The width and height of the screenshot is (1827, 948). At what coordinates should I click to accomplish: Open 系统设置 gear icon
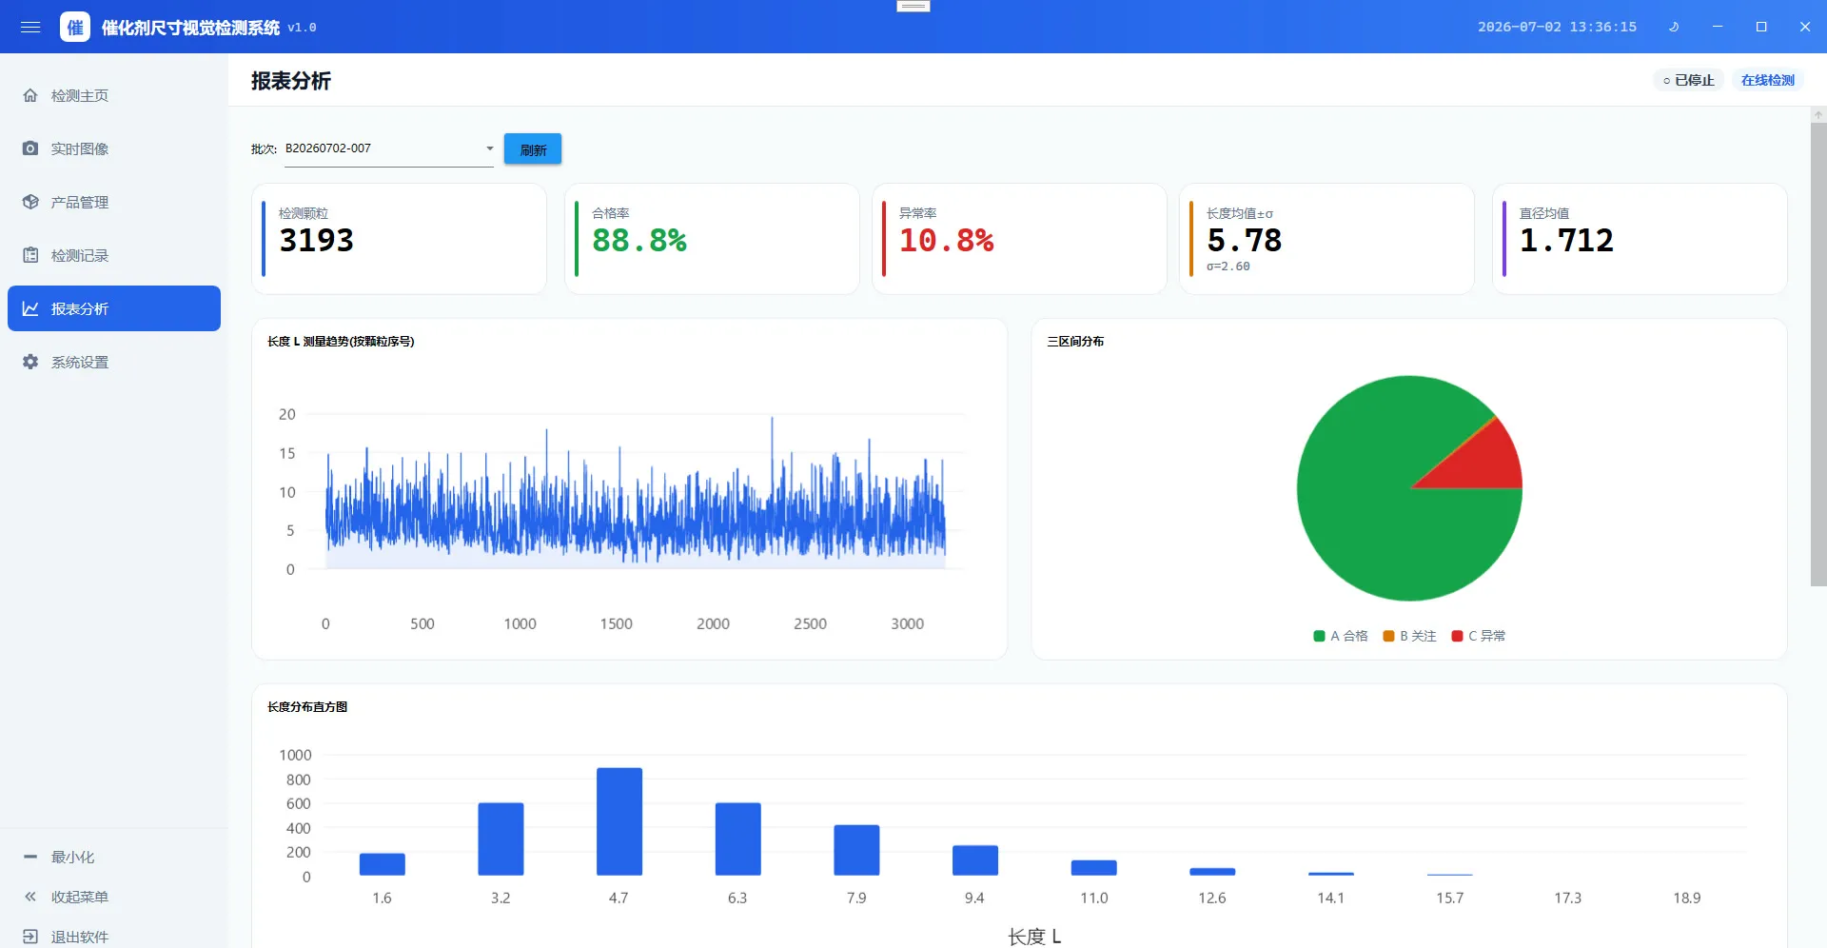[x=30, y=362]
